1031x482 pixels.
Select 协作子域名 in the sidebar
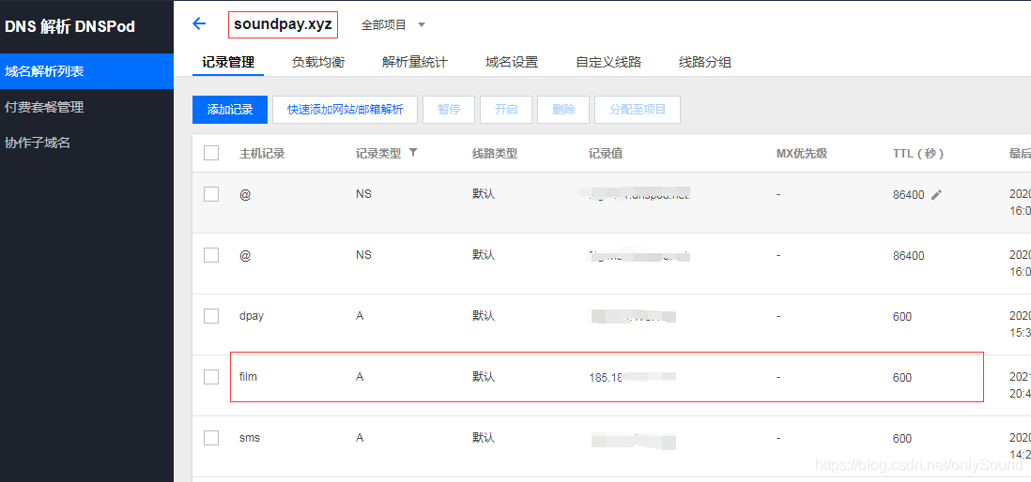point(38,143)
